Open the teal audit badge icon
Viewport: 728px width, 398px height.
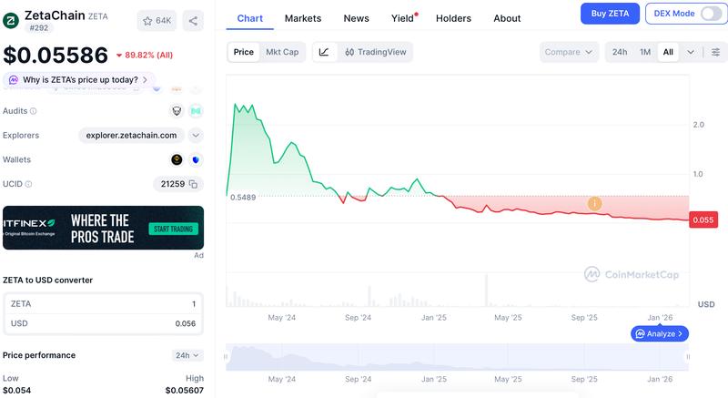196,111
